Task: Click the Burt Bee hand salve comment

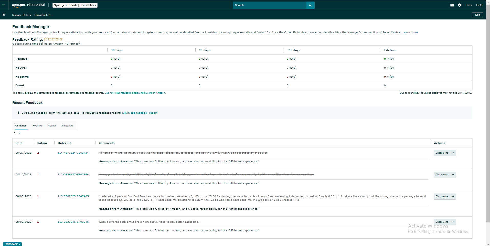Action: 262,198
